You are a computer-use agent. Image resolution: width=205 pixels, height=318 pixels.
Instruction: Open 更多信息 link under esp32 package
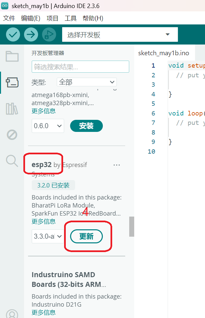(43, 221)
